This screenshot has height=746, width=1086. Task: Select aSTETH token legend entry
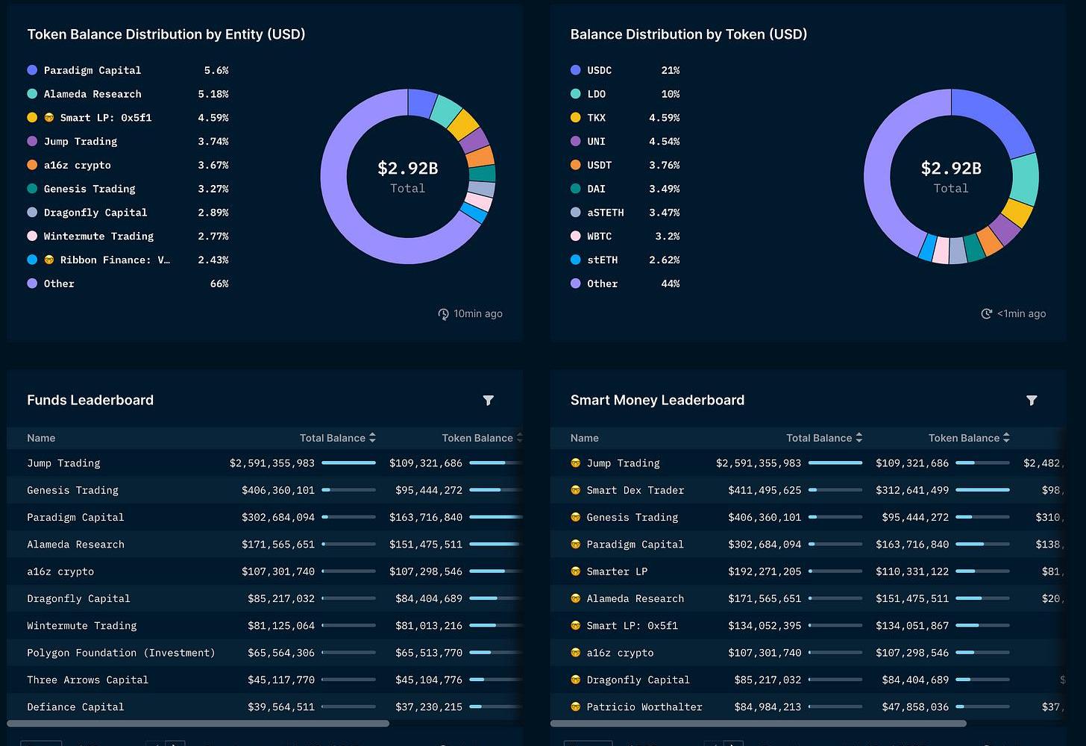tap(625, 213)
